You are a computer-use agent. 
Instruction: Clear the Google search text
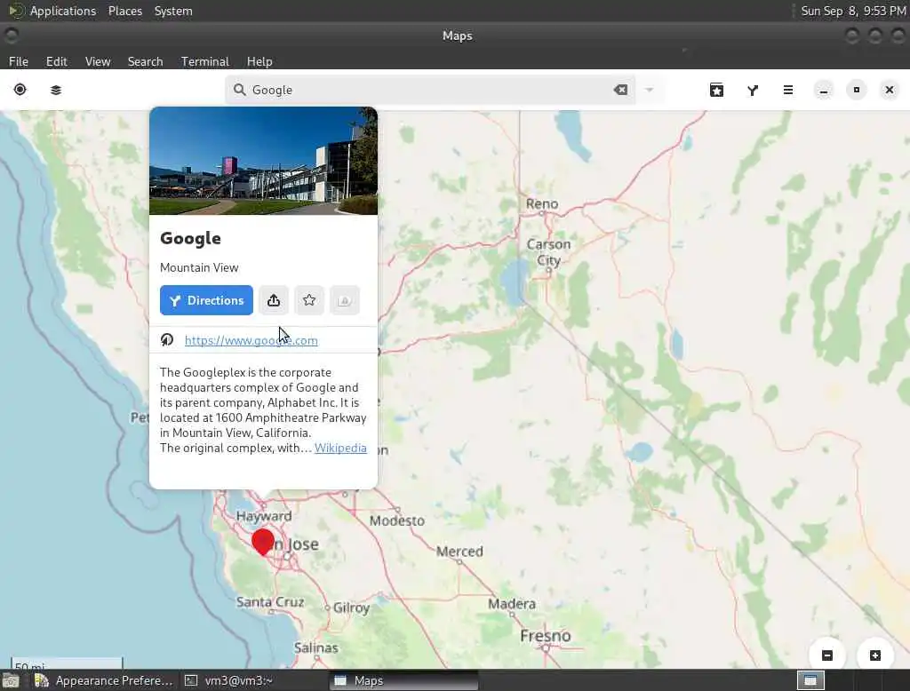click(620, 90)
